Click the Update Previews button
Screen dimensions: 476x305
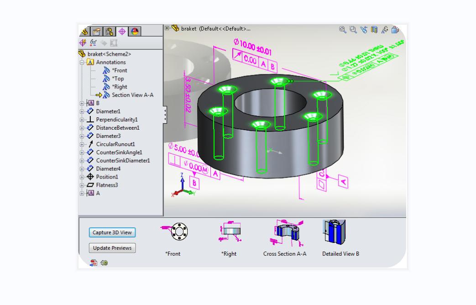coord(112,248)
